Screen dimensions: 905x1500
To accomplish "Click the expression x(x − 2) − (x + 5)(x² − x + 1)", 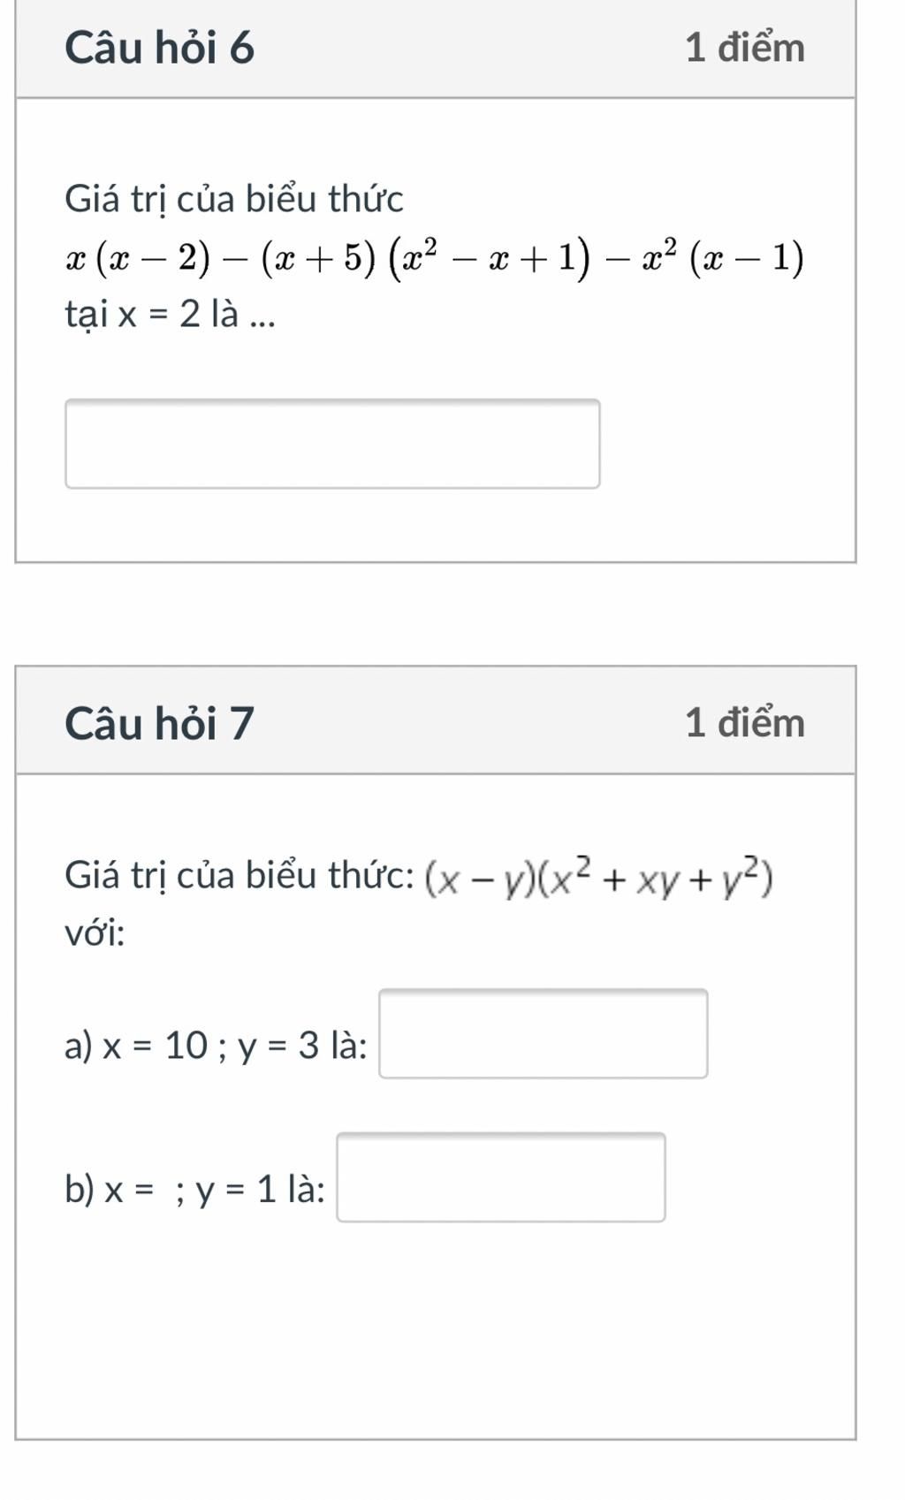I will coord(327,258).
